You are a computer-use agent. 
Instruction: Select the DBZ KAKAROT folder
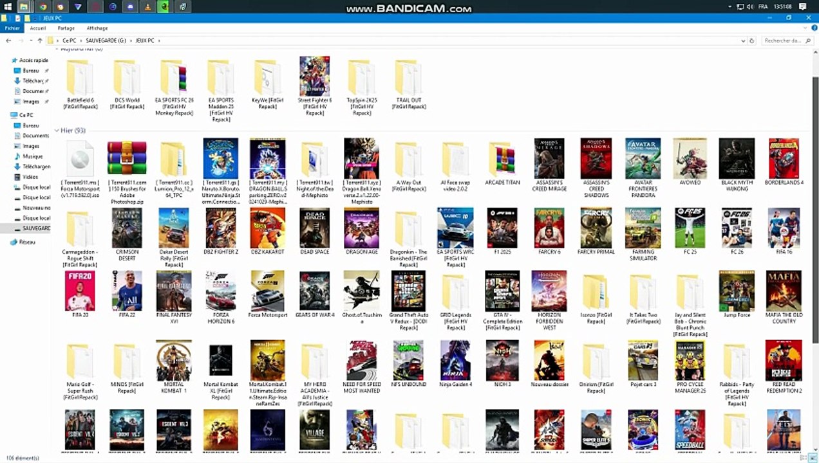tap(268, 231)
